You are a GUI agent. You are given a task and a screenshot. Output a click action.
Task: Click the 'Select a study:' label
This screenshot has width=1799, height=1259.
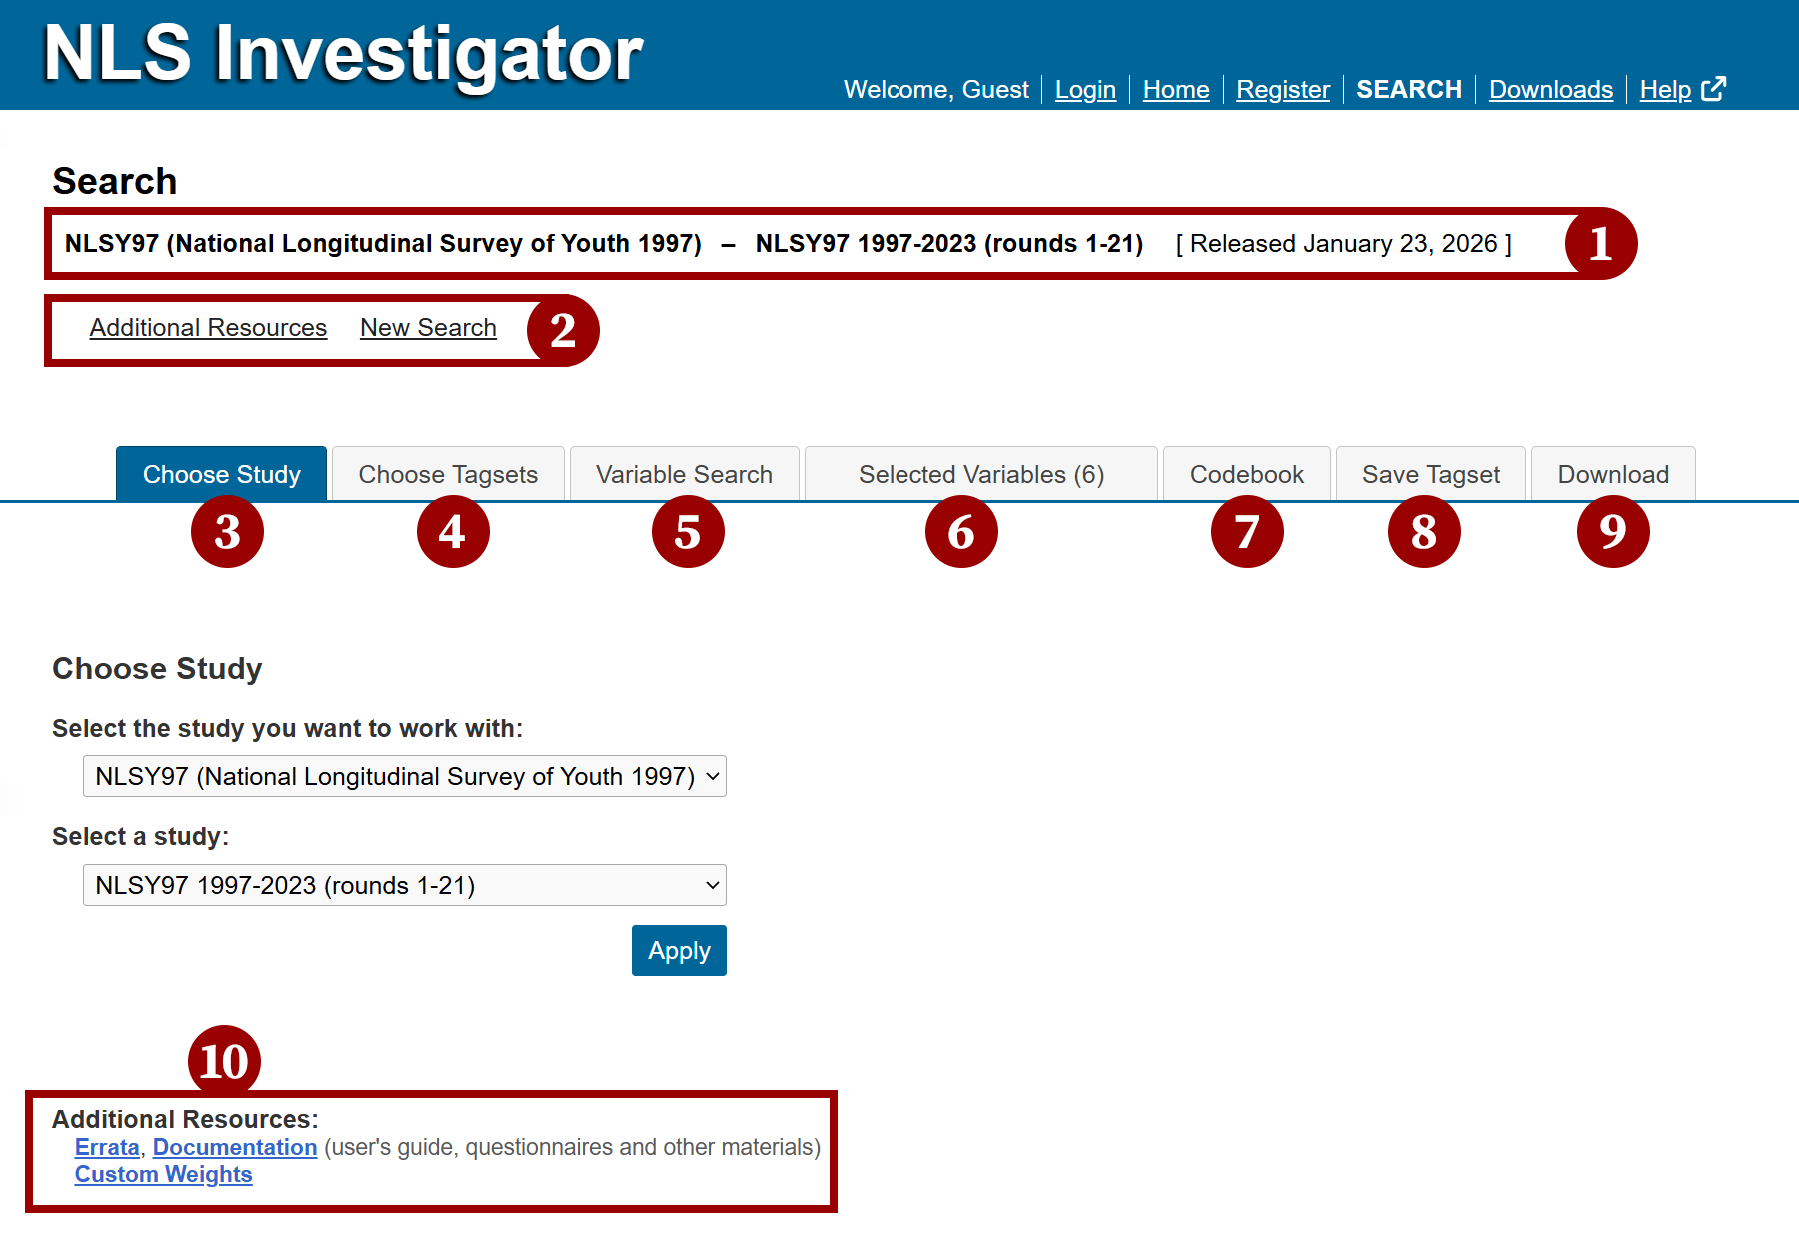pyautogui.click(x=140, y=836)
